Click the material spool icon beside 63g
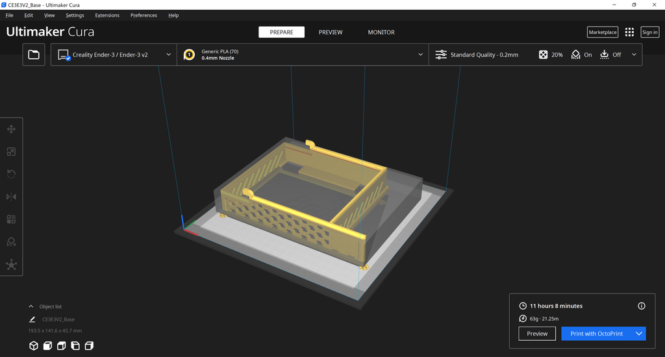 (x=523, y=319)
